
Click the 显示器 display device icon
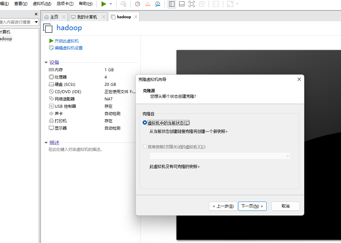pyautogui.click(x=51, y=128)
